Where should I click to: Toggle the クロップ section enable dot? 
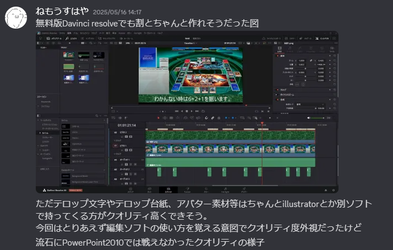277,90
